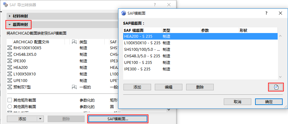Click the 添加 button in SAF横截面 dialog

pos(137,87)
